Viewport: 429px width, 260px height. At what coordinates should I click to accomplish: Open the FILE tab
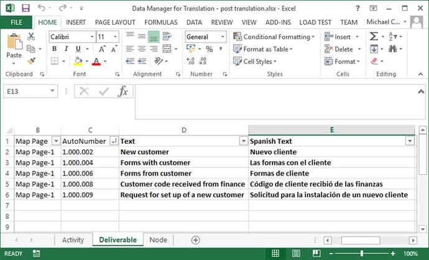coord(16,22)
